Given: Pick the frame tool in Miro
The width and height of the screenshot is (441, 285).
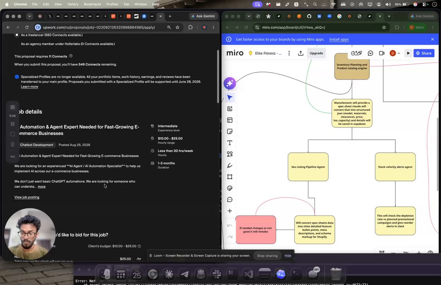Looking at the screenshot, I should (x=230, y=177).
